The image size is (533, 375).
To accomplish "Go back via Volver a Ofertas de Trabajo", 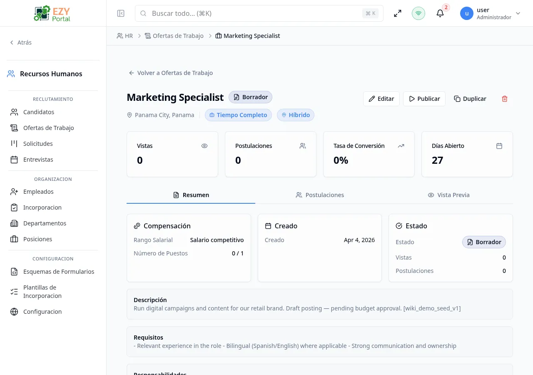I will click(171, 73).
